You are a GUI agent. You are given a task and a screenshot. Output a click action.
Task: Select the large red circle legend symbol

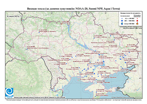137,21
